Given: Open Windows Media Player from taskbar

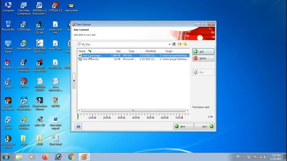Looking at the screenshot, I should (32, 157).
